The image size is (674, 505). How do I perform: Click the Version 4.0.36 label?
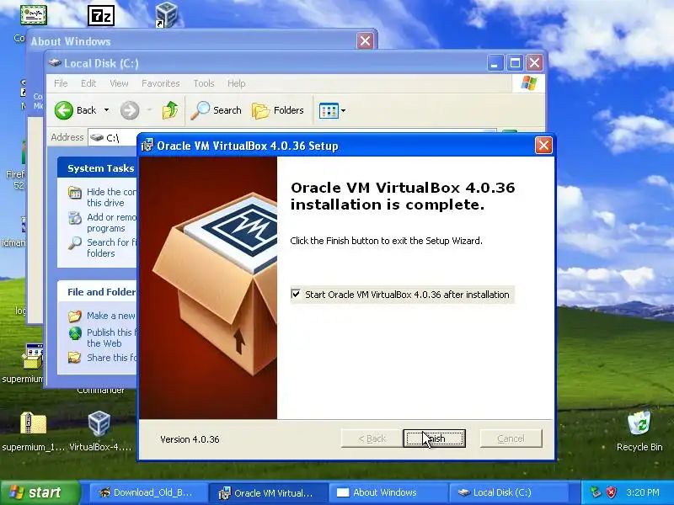tap(190, 439)
